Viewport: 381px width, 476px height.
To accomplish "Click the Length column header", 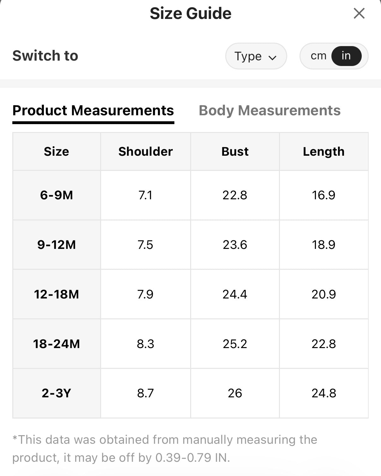I will (x=324, y=152).
